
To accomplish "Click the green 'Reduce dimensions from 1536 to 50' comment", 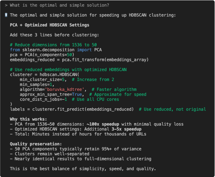I will pos(53,45).
